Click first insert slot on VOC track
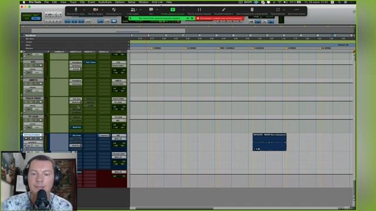 pyautogui.click(x=76, y=62)
